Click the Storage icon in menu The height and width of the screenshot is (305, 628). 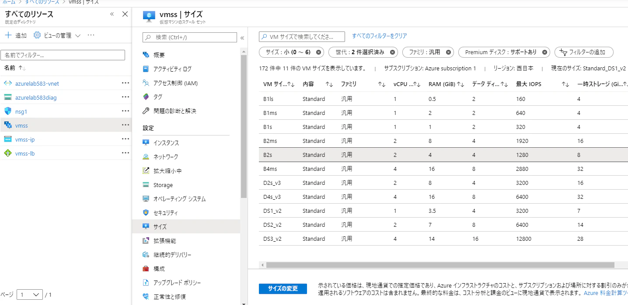click(146, 185)
